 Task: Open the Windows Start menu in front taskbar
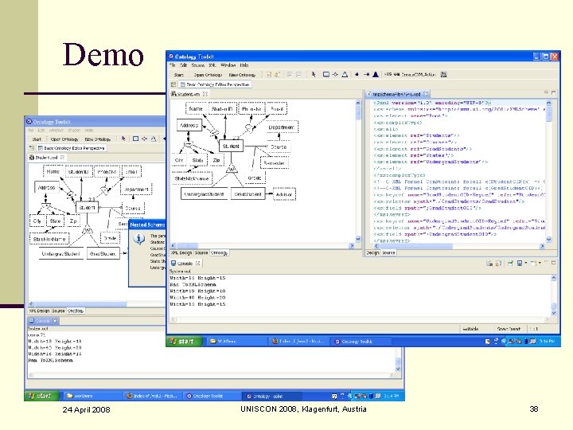click(x=184, y=341)
